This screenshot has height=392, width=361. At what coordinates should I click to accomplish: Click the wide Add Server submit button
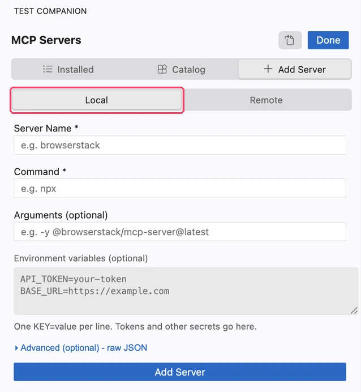pos(180,372)
